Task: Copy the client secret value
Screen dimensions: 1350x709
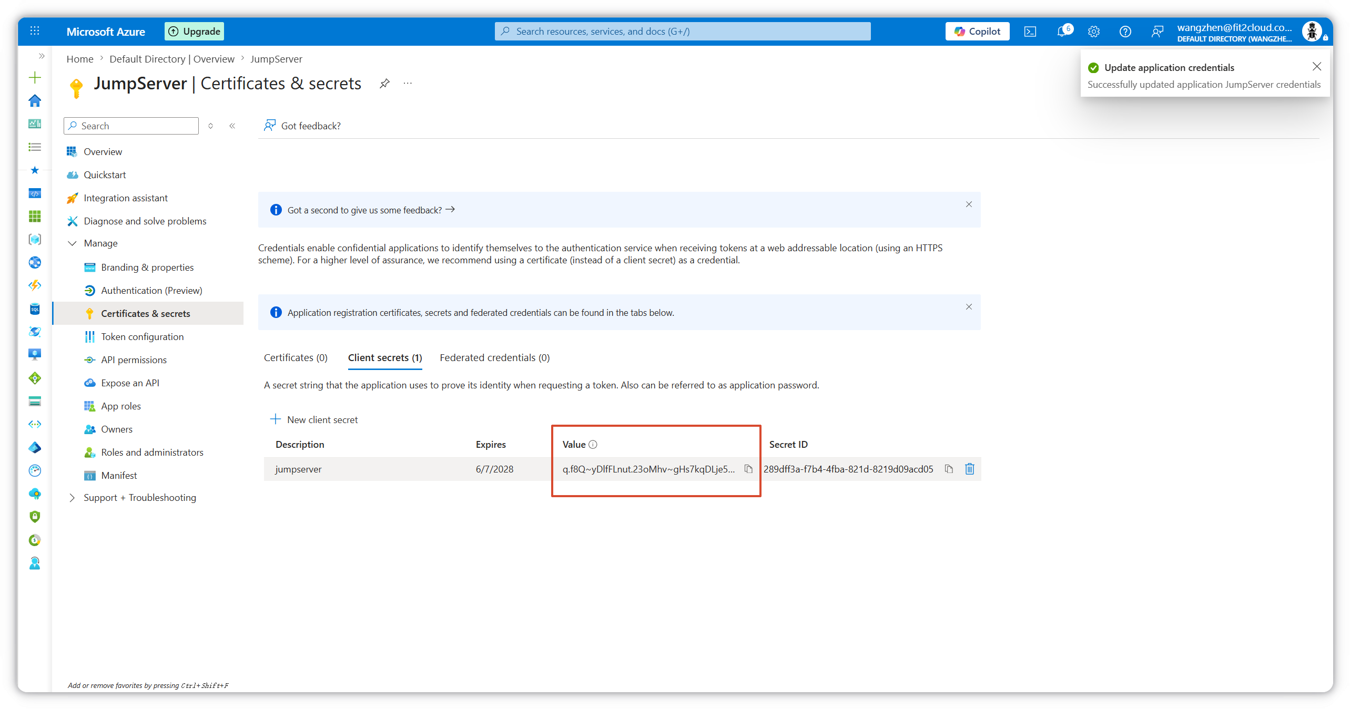Action: 748,469
